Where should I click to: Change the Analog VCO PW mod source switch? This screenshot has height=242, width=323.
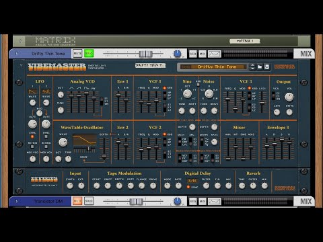click(102, 102)
